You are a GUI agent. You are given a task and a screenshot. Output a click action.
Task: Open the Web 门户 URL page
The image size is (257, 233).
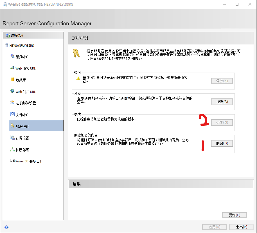25,92
